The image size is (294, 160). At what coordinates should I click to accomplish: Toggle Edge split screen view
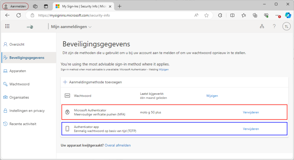(232, 15)
